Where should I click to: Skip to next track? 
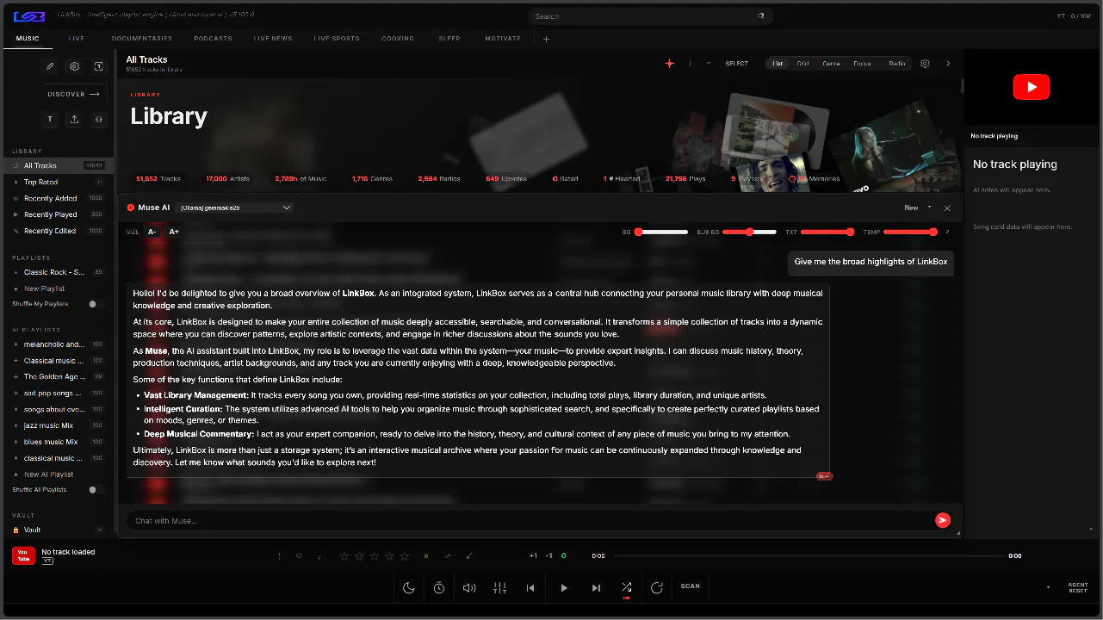pyautogui.click(x=596, y=587)
